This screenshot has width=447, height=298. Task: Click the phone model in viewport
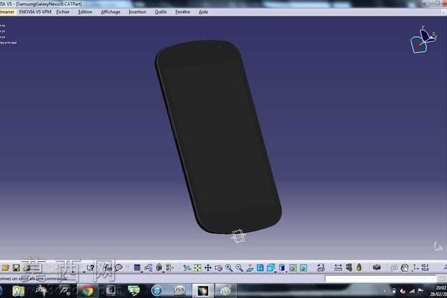click(218, 137)
